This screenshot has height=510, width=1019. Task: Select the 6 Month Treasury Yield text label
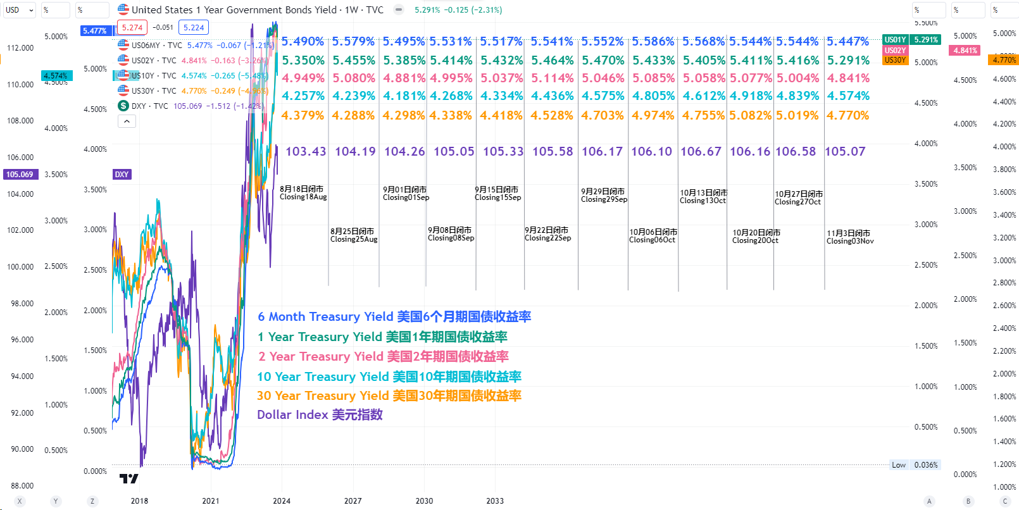[394, 316]
